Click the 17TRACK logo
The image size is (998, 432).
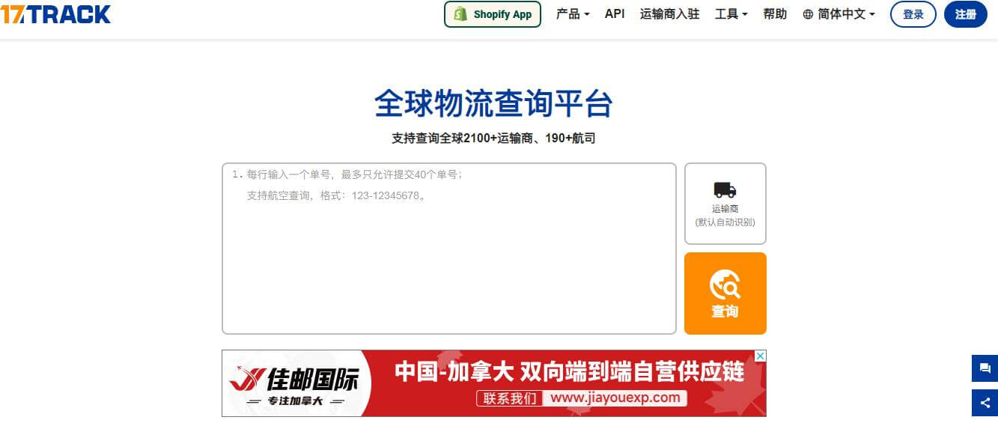[55, 14]
